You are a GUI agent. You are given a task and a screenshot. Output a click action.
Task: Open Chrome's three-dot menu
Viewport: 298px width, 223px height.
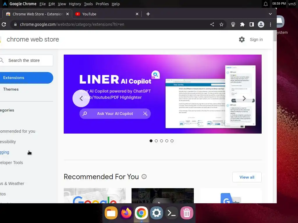pos(270,24)
